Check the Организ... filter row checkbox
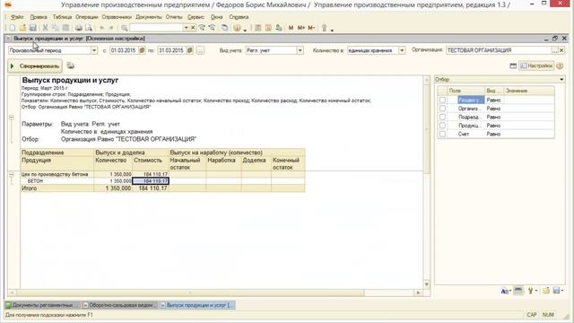 pyautogui.click(x=442, y=109)
